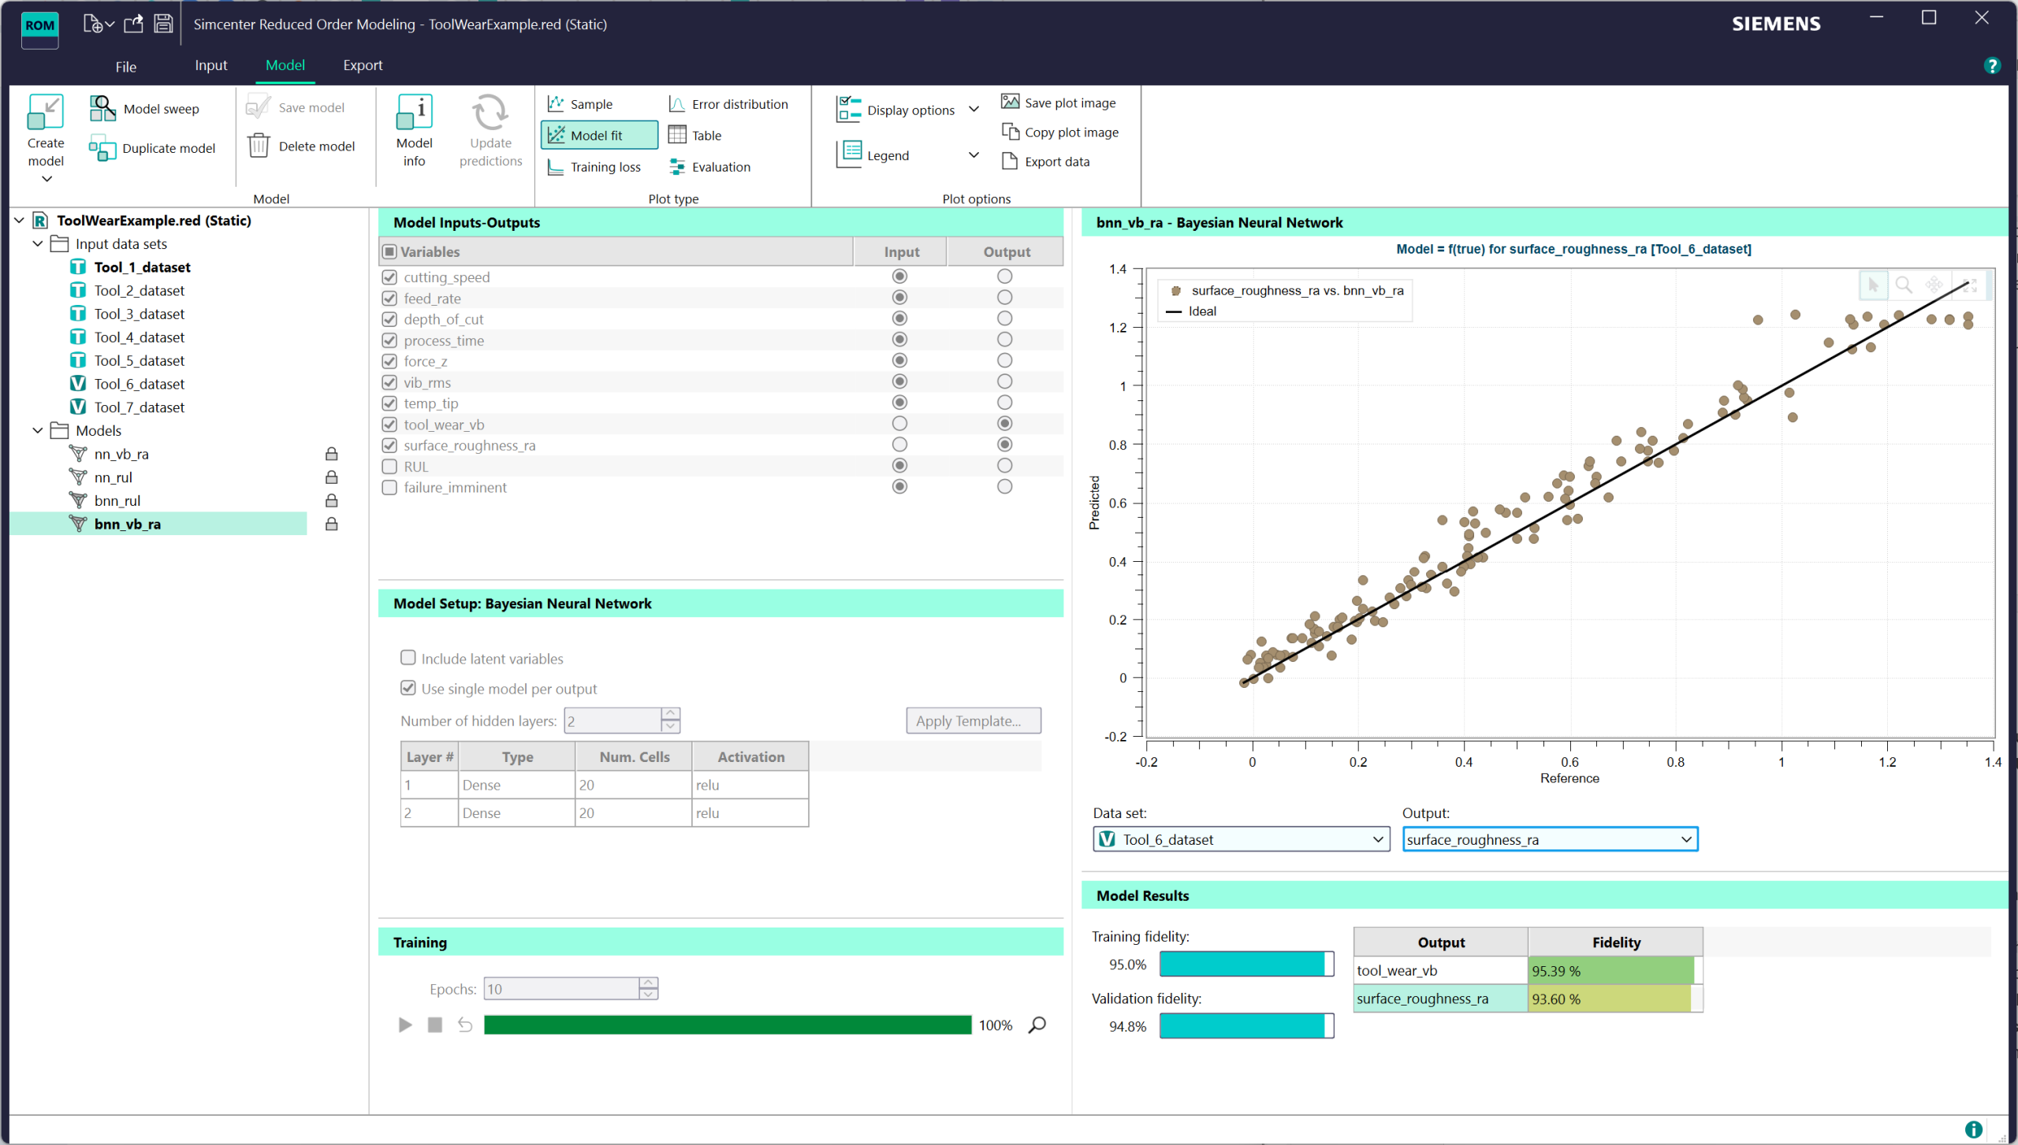Open the help question mark icon
Screen dimensions: 2018x1145
(x=1992, y=66)
